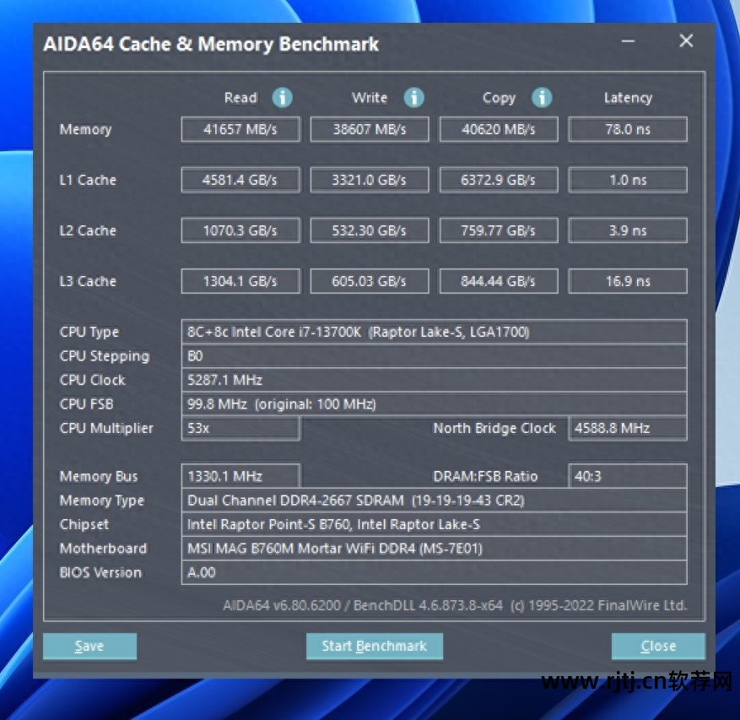Click the L3 Cache row label

pyautogui.click(x=88, y=281)
